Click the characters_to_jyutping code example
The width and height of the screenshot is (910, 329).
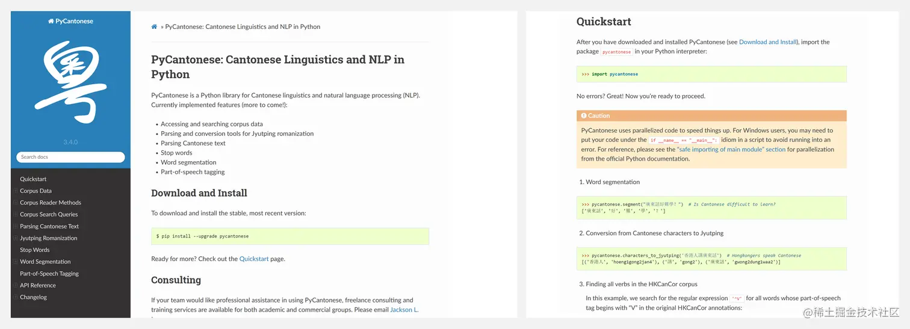pyautogui.click(x=711, y=259)
